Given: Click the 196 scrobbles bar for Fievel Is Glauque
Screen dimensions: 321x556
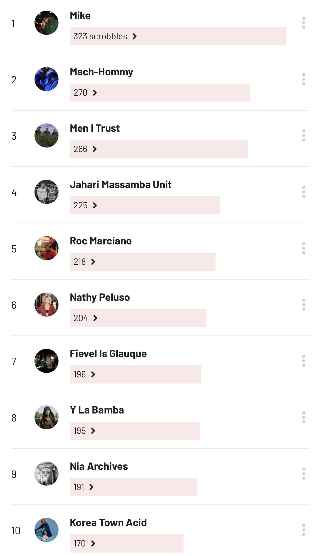Looking at the screenshot, I should click(135, 374).
